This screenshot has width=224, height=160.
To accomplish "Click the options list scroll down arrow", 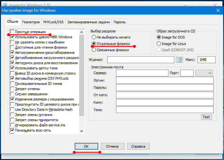I will tap(81, 131).
